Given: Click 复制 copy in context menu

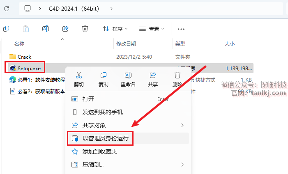Looking at the screenshot, I should (104, 79).
